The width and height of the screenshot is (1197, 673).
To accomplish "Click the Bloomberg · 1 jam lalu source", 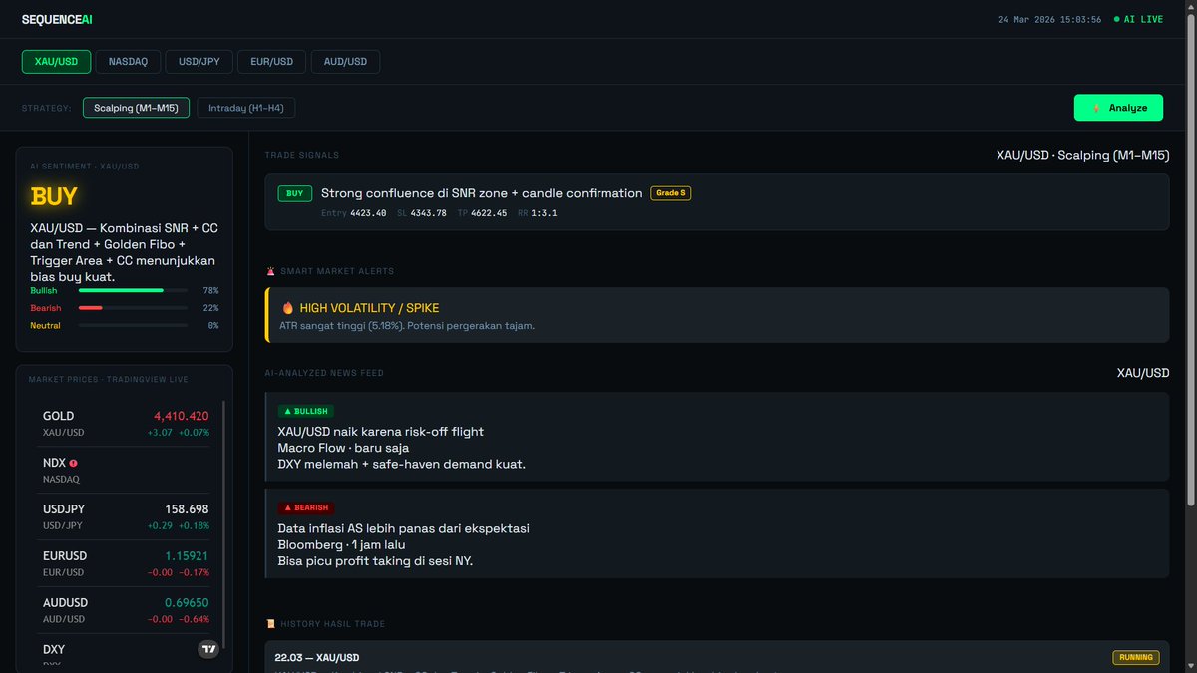I will 342,544.
